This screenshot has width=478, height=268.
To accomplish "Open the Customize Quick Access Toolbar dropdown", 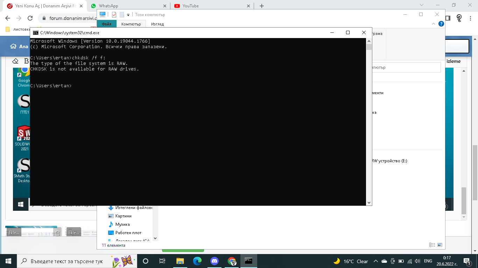I will [128, 15].
